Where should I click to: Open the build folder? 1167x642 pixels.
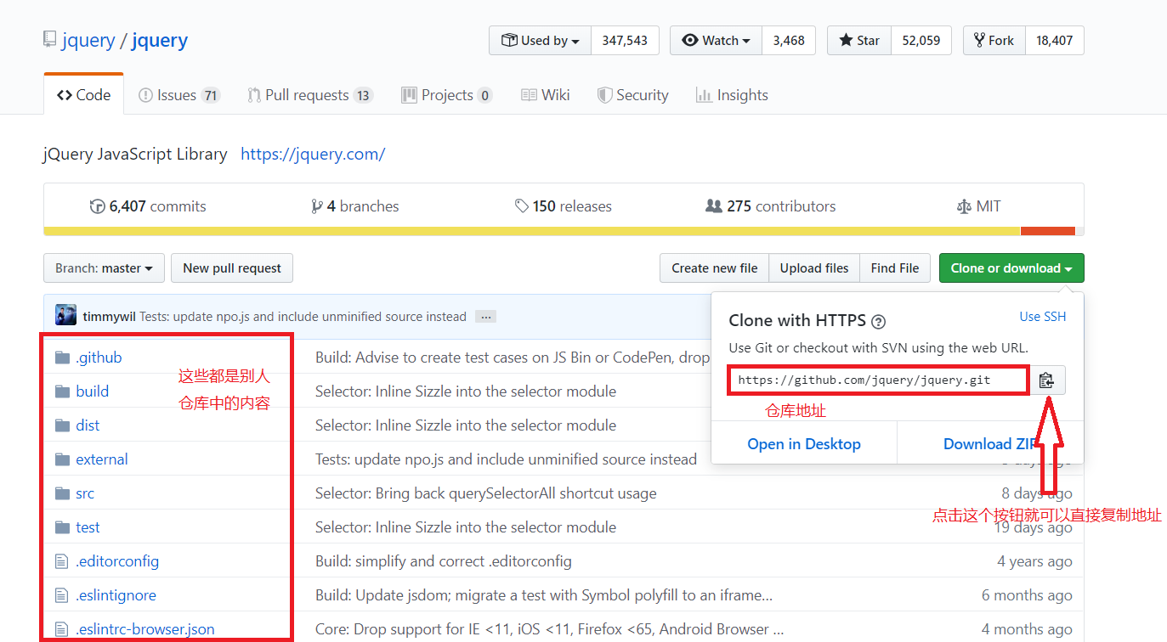pyautogui.click(x=92, y=391)
